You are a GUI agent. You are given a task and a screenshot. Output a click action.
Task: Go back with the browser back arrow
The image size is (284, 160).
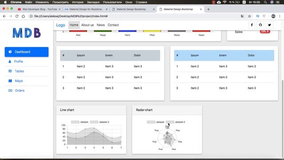pyautogui.click(x=4, y=16)
